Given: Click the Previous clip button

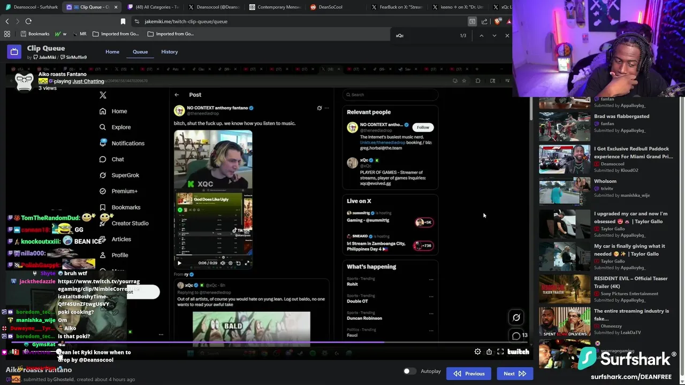Looking at the screenshot, I should [469, 374].
